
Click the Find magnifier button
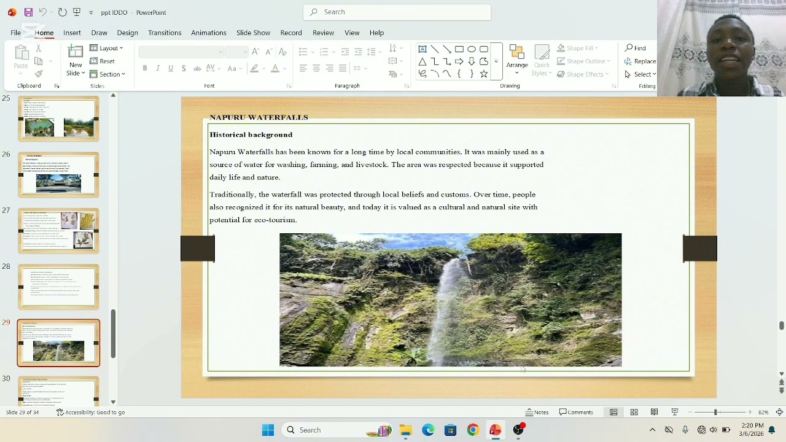636,48
